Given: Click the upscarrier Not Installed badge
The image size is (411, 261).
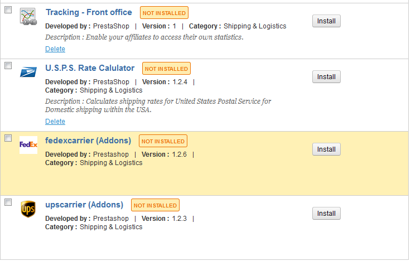Looking at the screenshot, I should (x=155, y=205).
